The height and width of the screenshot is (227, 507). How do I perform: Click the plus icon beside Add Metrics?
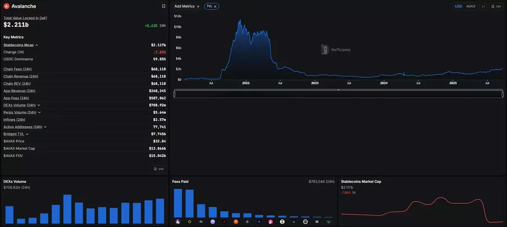coord(198,6)
